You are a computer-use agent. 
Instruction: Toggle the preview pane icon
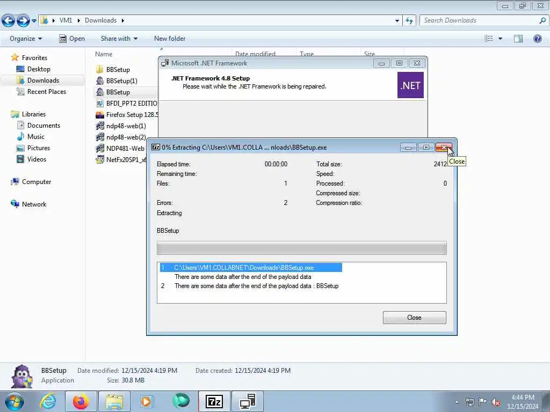(518, 39)
